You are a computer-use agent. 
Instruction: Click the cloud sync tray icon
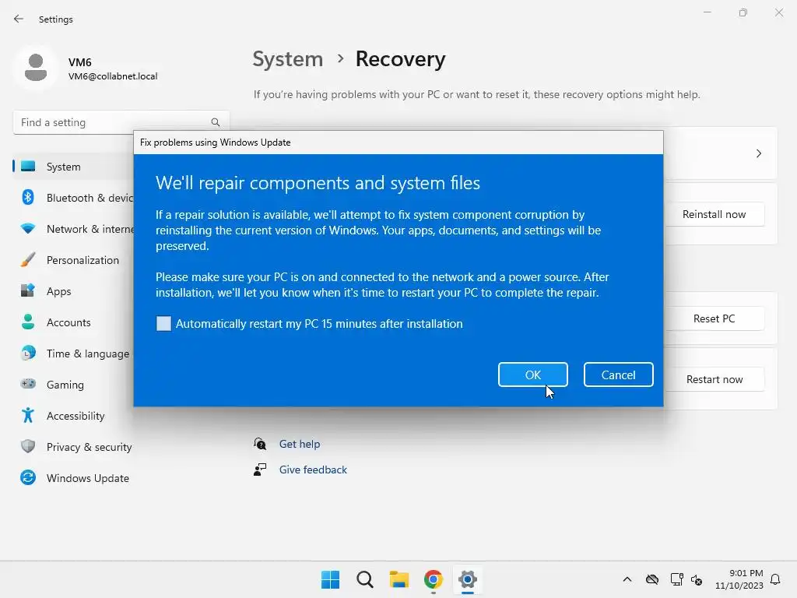tap(652, 579)
